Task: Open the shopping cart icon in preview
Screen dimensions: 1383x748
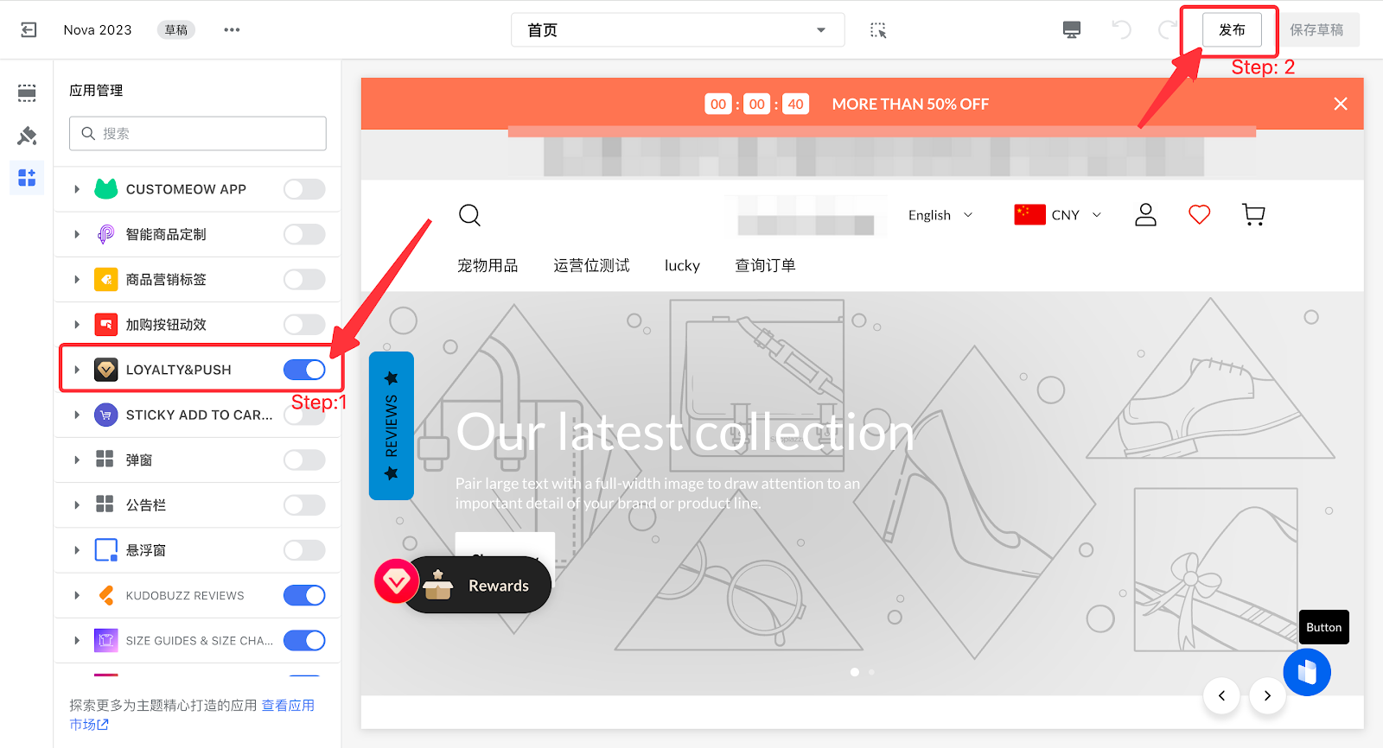Action: (x=1252, y=214)
